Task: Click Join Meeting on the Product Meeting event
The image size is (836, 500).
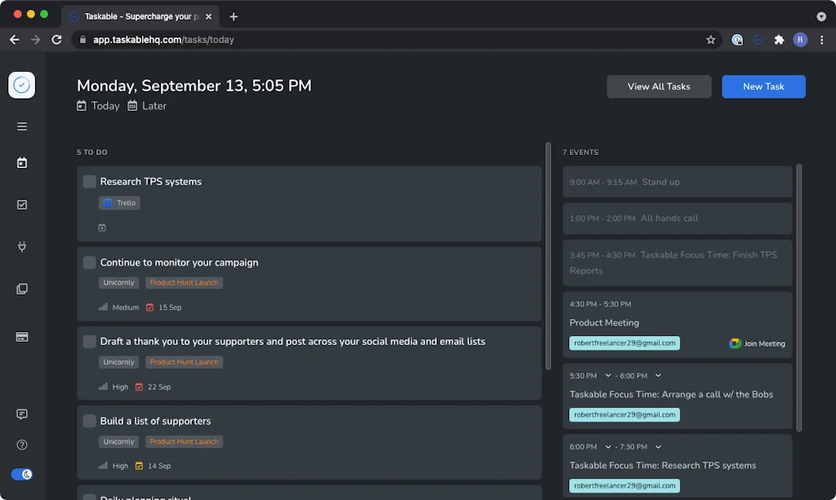Action: pyautogui.click(x=758, y=343)
